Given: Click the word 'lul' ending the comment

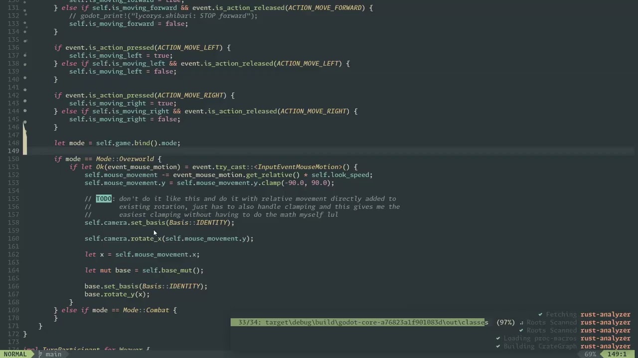Looking at the screenshot, I should (332, 214).
